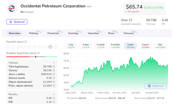Screen dimensions: 174x104
Task: Switch chart to 5 years range
Action: 145,46
